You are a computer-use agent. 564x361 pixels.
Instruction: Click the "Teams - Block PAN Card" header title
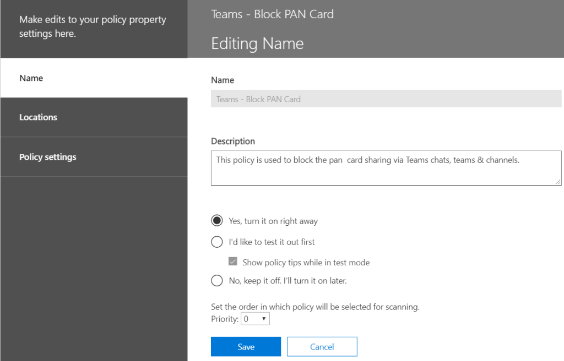point(272,14)
